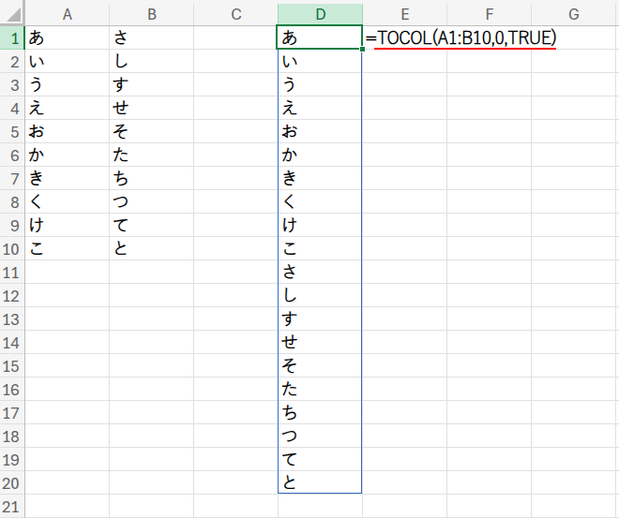The width and height of the screenshot is (619, 518).
Task: Select column G header
Action: click(573, 13)
